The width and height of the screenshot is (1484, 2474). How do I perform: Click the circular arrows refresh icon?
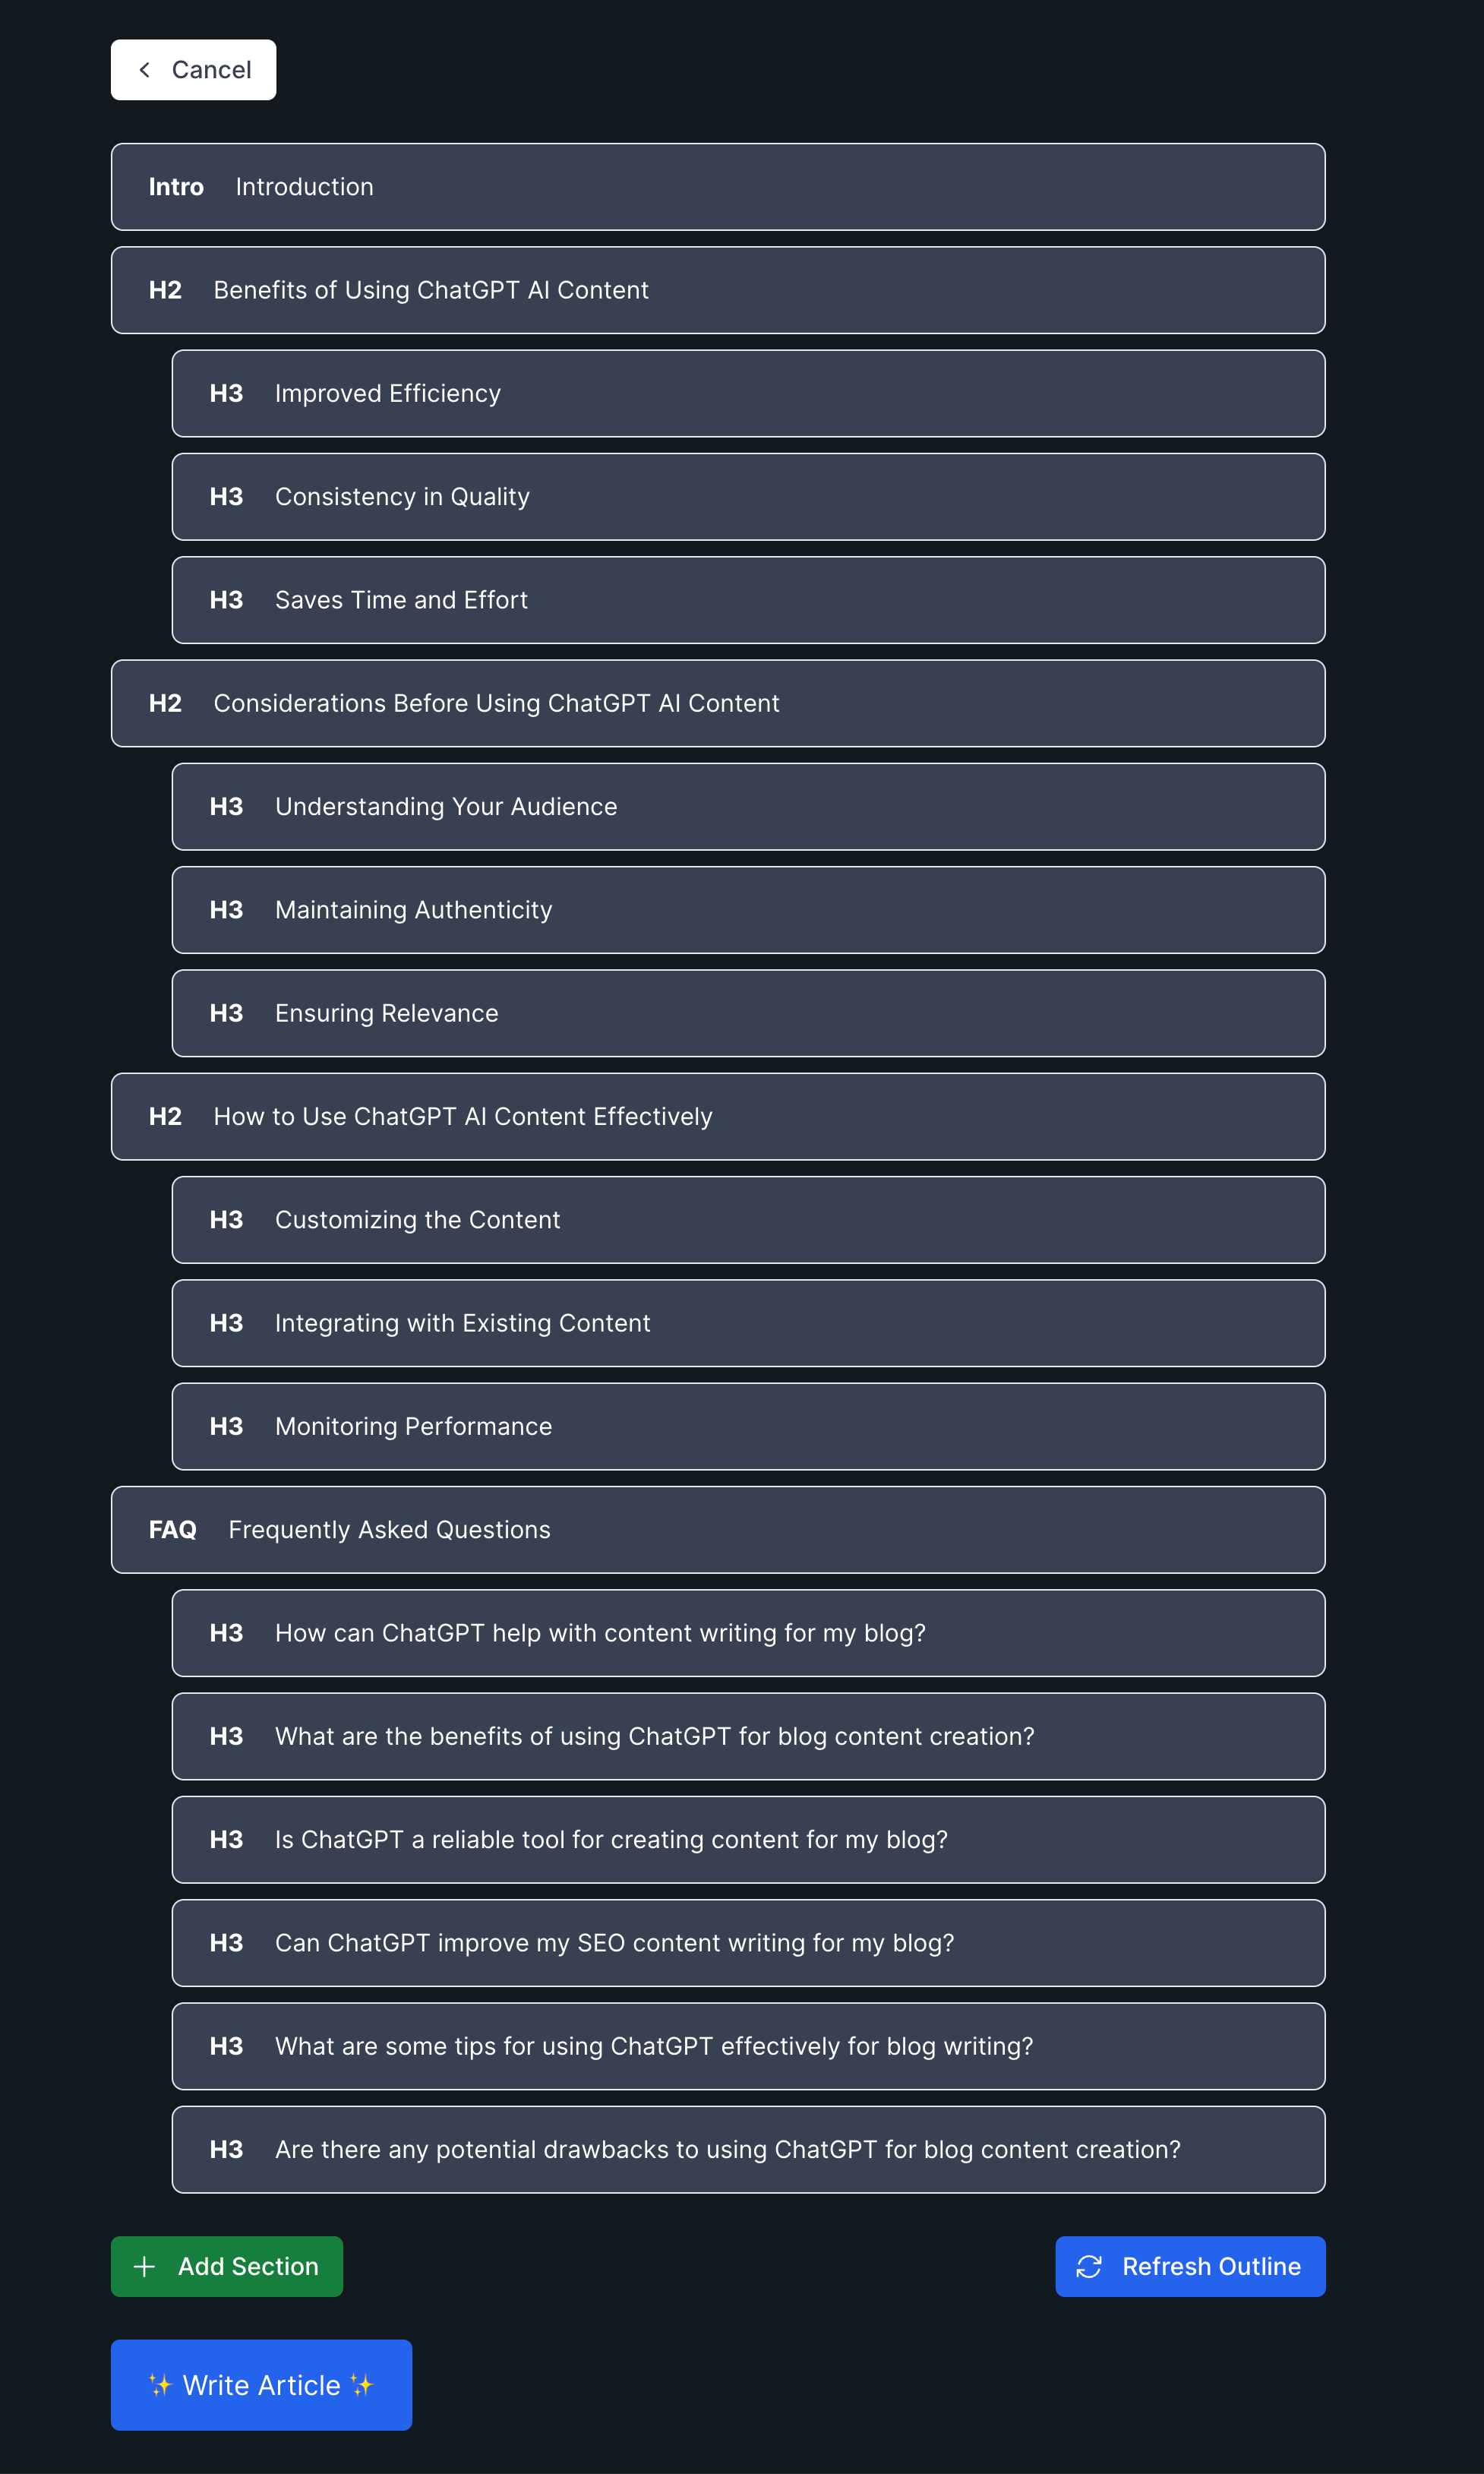coord(1088,2266)
